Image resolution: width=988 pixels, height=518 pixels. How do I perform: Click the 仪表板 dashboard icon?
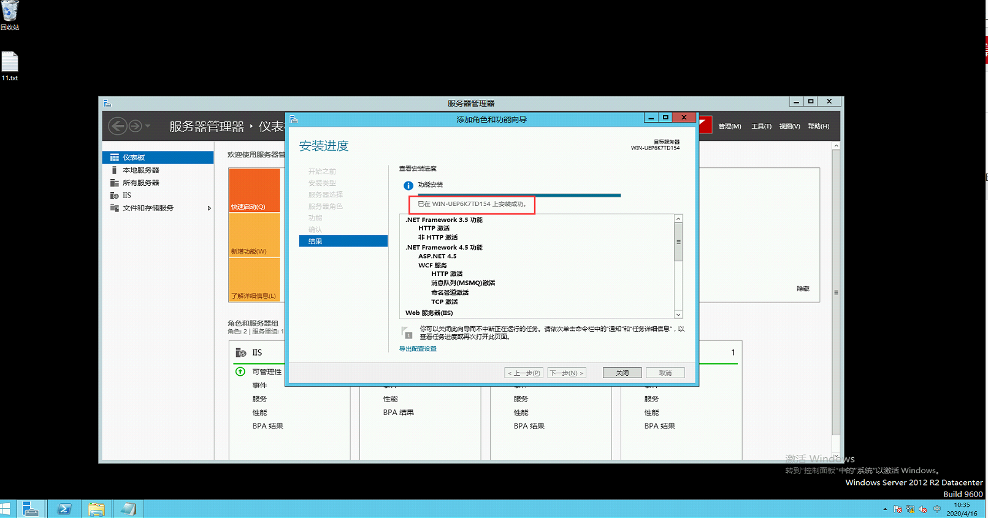pyautogui.click(x=114, y=158)
